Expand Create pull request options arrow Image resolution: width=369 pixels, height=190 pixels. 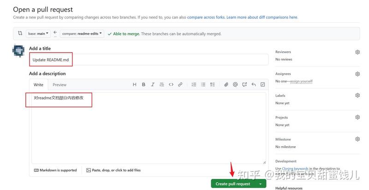261,184
